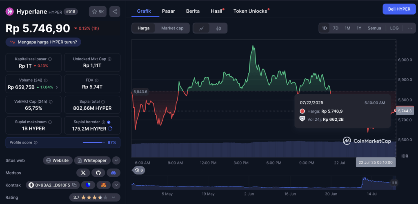Image resolution: width=418 pixels, height=204 pixels.
Task: Click the 5,843.6 opening price label
Action: pyautogui.click(x=140, y=91)
